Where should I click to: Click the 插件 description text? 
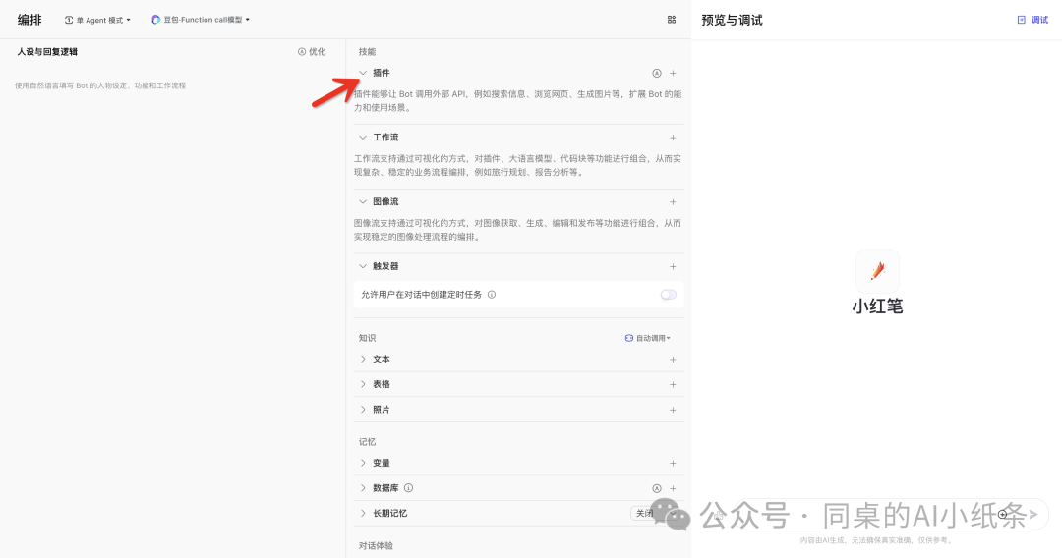click(517, 101)
